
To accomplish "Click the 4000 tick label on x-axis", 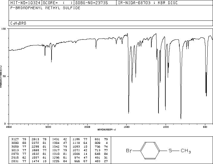I will 9,127.
